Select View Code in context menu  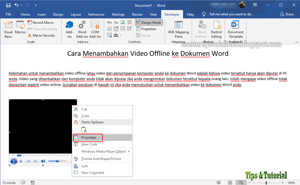tap(102, 144)
